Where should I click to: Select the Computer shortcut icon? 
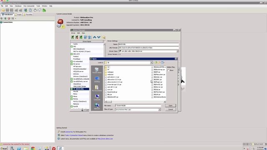[x=97, y=97]
